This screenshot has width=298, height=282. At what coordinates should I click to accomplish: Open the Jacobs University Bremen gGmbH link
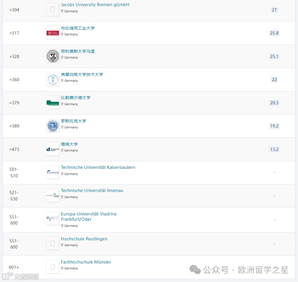tap(95, 5)
